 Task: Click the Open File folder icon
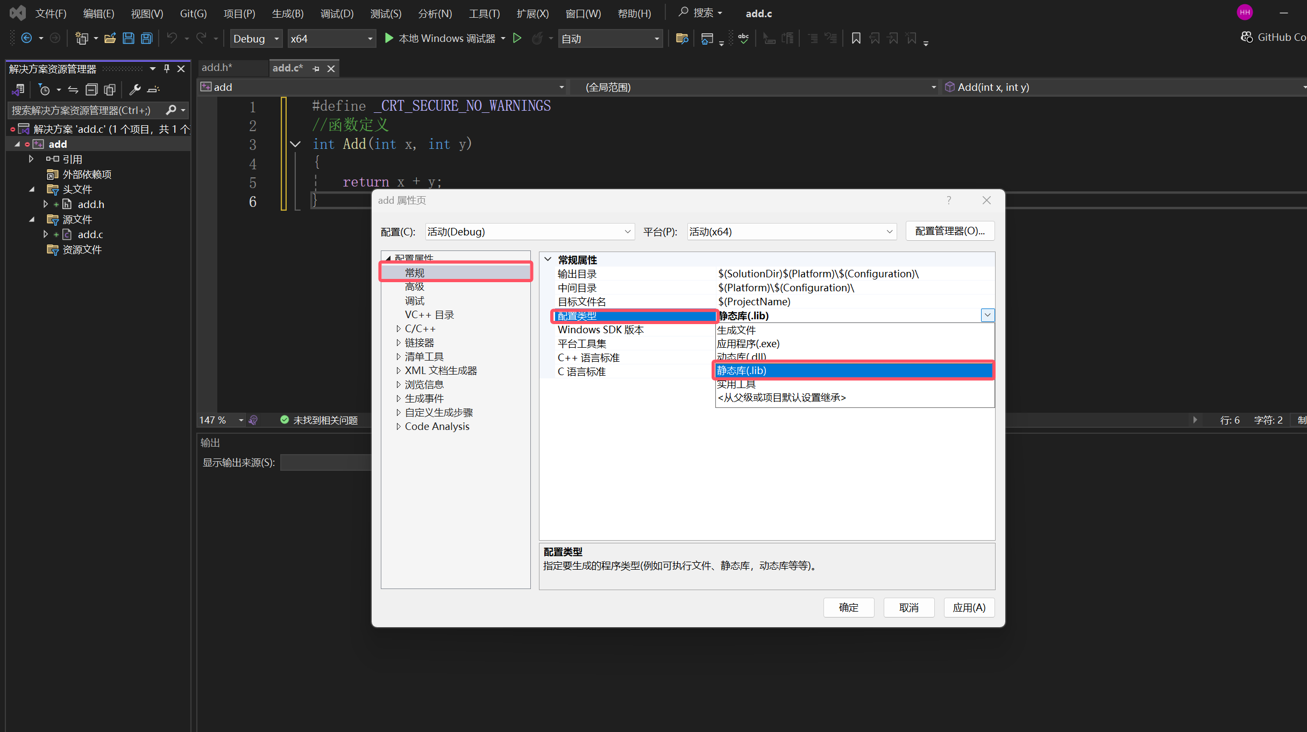(110, 39)
